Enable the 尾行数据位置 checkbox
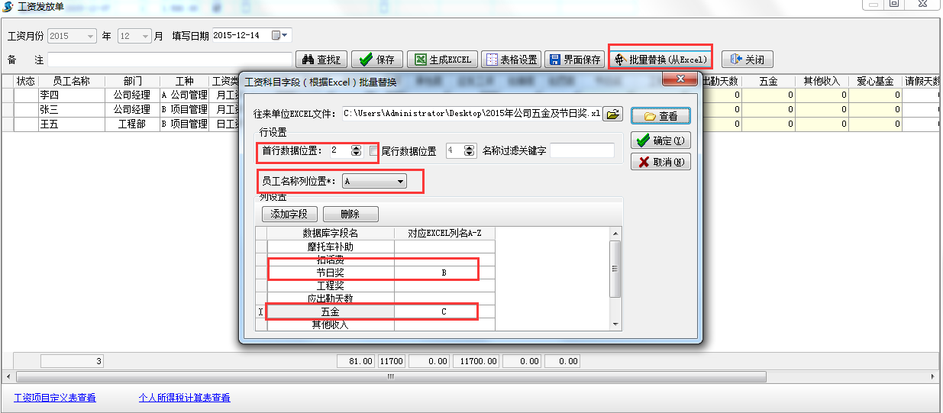The width and height of the screenshot is (943, 413). (x=373, y=151)
